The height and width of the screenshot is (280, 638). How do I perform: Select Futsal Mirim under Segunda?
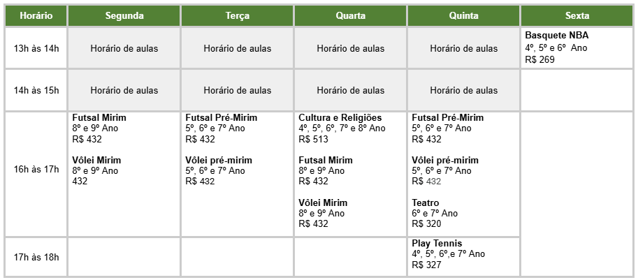click(x=99, y=117)
